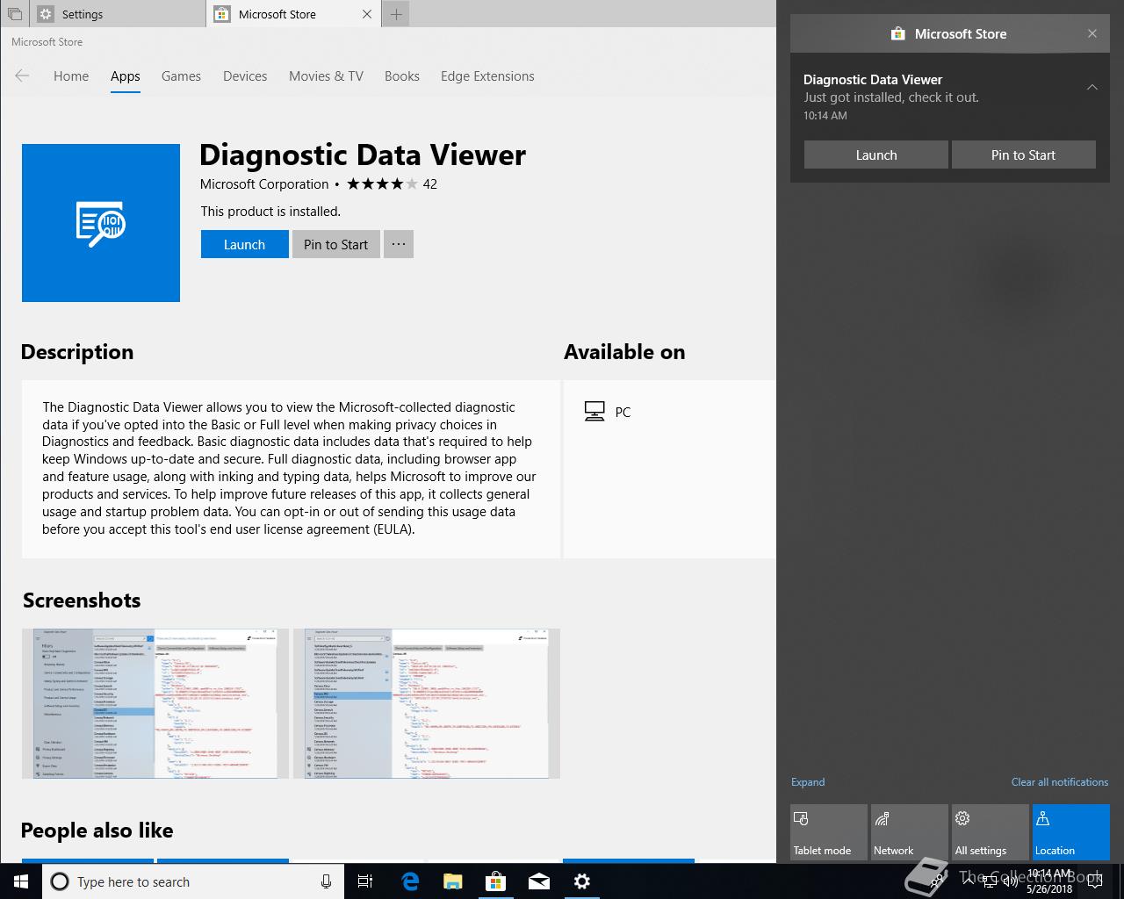Collapse the Diagnostic Data Viewer notification

point(1092,87)
